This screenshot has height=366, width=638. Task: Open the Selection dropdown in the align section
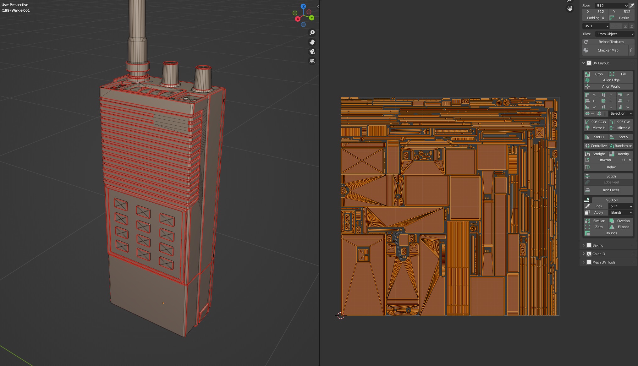(620, 113)
